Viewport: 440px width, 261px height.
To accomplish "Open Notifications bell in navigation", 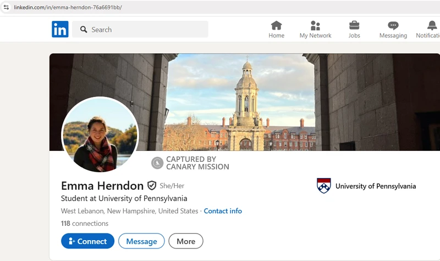I will [x=428, y=30].
